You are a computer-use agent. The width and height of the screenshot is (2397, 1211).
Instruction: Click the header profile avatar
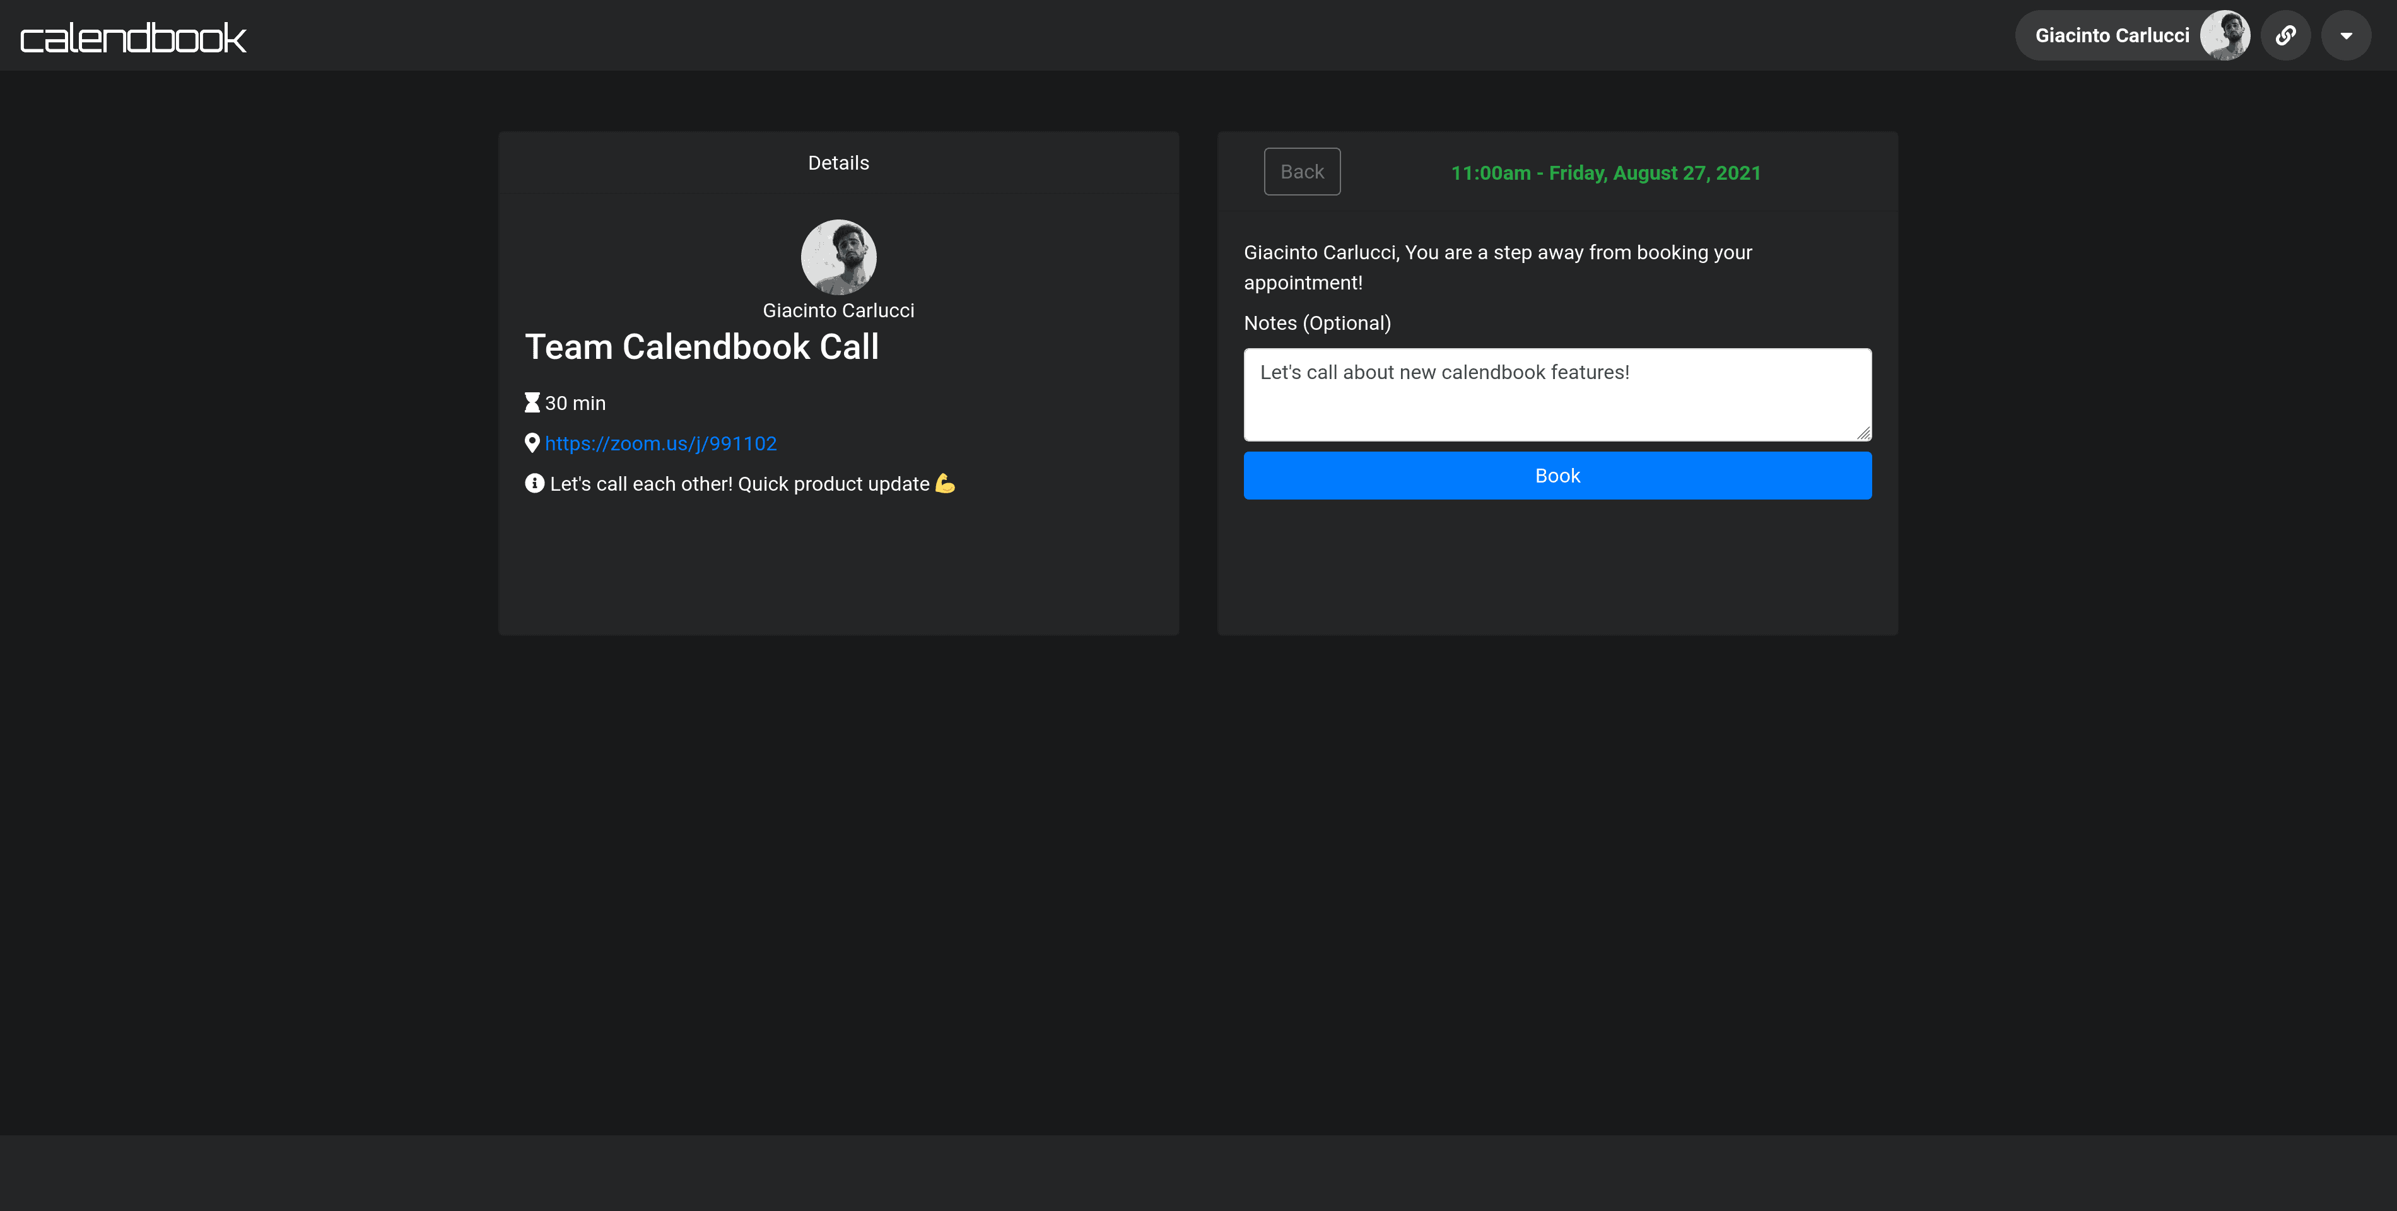2224,35
